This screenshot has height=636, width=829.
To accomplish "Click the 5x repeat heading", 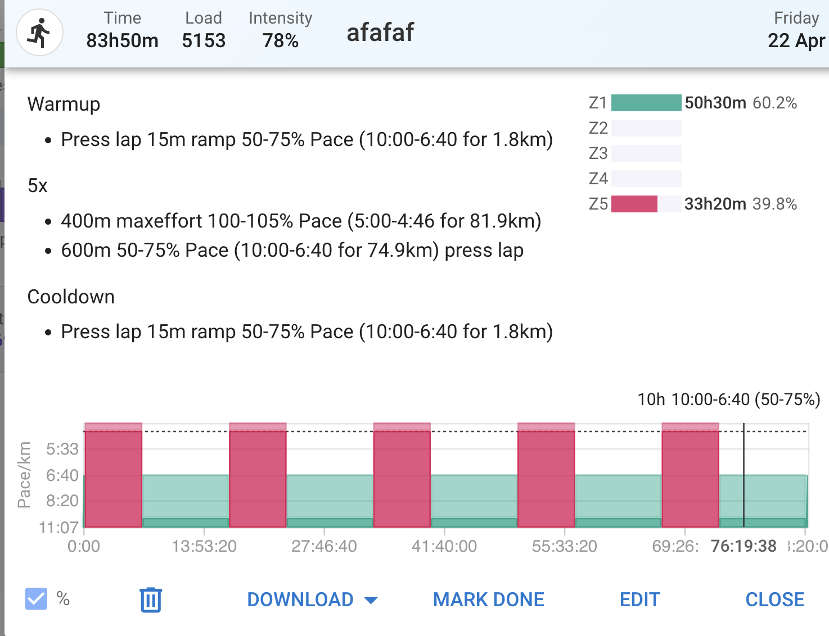I will pos(38,186).
